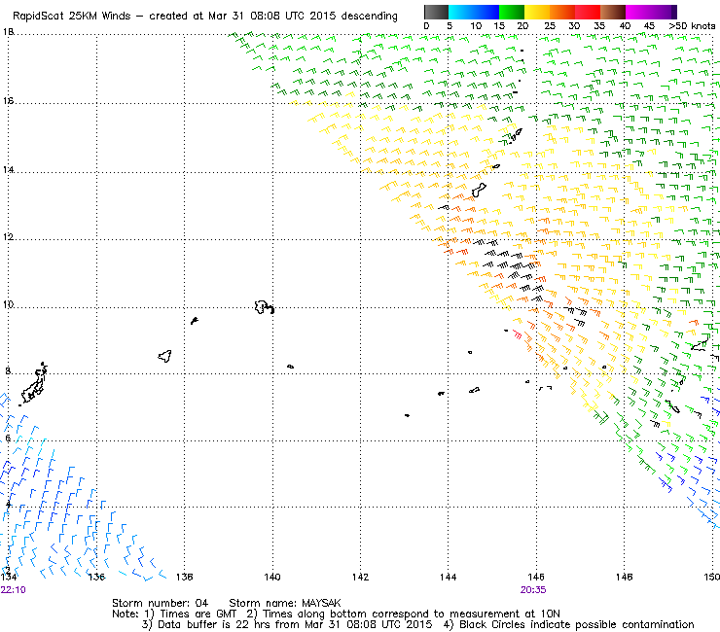Click the latitude axis label "4"

[8, 505]
